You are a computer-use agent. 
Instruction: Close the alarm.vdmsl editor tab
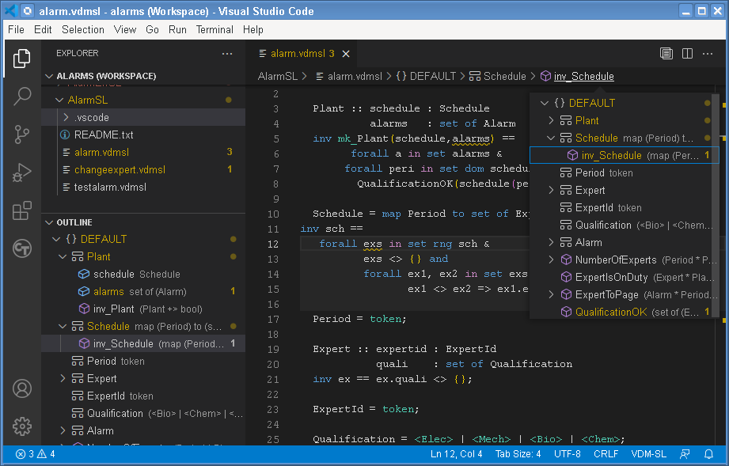click(346, 54)
